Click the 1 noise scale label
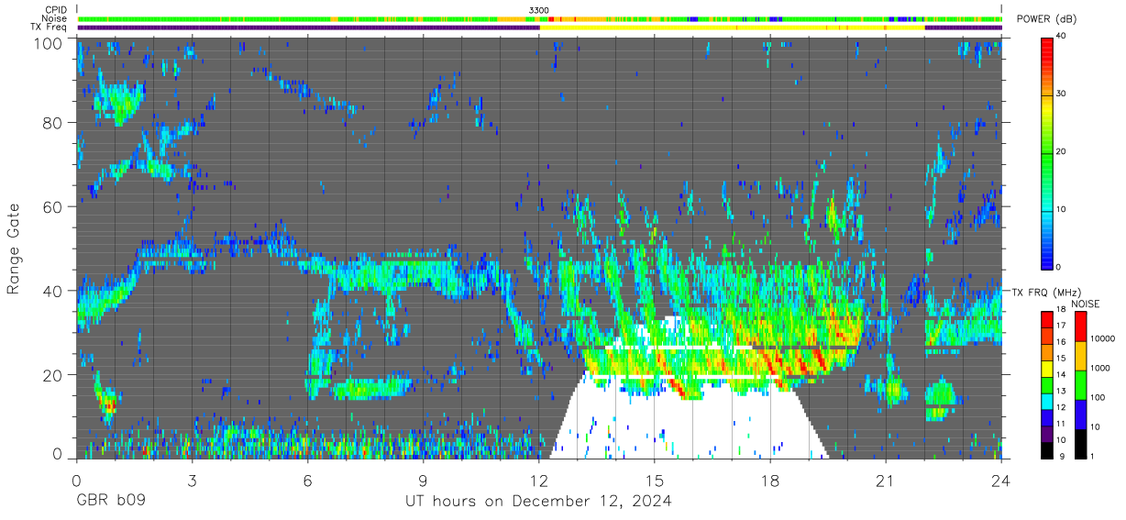Viewport: 1126px width, 520px height. click(1091, 457)
